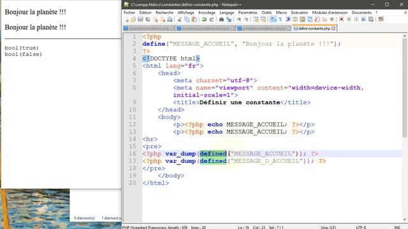Image resolution: width=408 pixels, height=229 pixels.
Task: Save the current file using the floppy icon
Action: pyautogui.click(x=140, y=20)
